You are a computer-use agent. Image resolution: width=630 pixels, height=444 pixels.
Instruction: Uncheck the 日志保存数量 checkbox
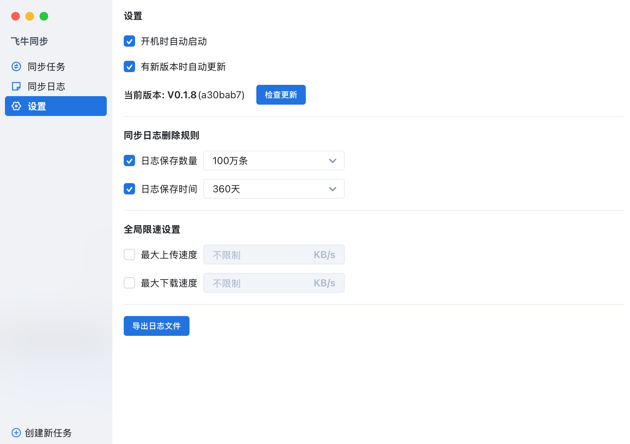pos(129,160)
